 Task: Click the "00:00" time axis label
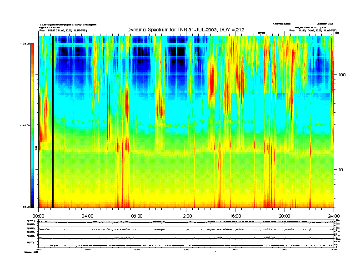coord(38,216)
